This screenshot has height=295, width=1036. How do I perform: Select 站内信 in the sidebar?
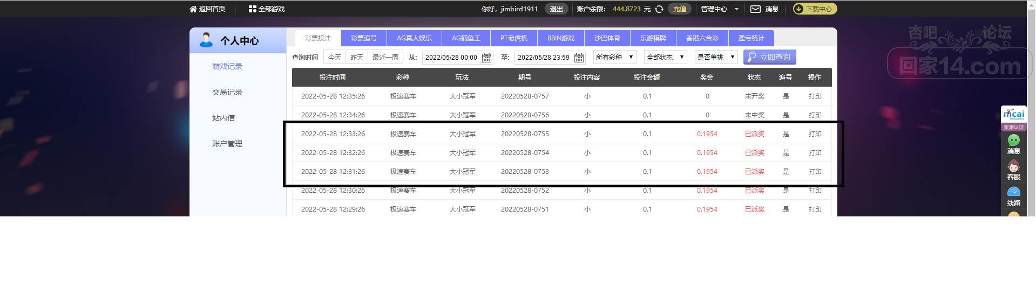click(x=224, y=118)
